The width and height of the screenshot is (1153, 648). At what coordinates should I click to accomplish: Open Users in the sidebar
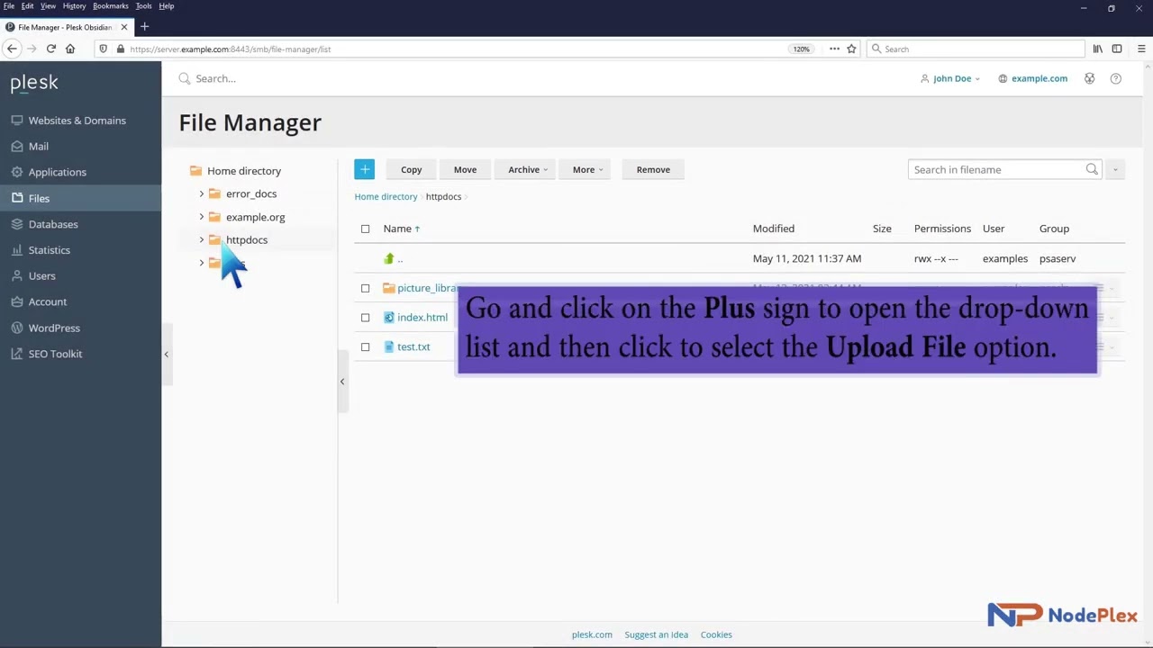coord(41,276)
